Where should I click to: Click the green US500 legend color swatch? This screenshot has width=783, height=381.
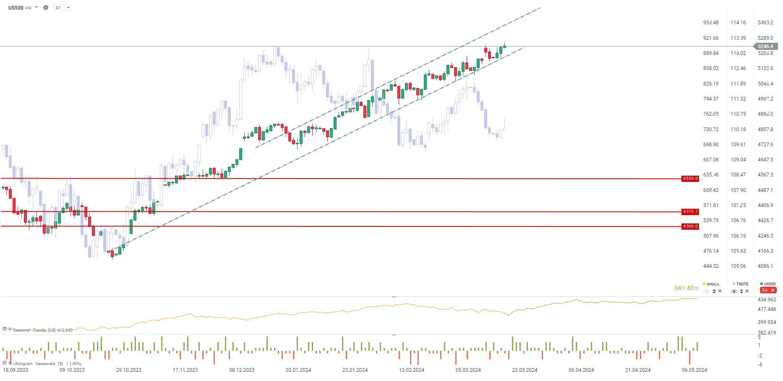point(762,284)
